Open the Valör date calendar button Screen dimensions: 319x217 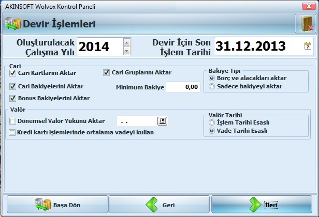(x=162, y=121)
